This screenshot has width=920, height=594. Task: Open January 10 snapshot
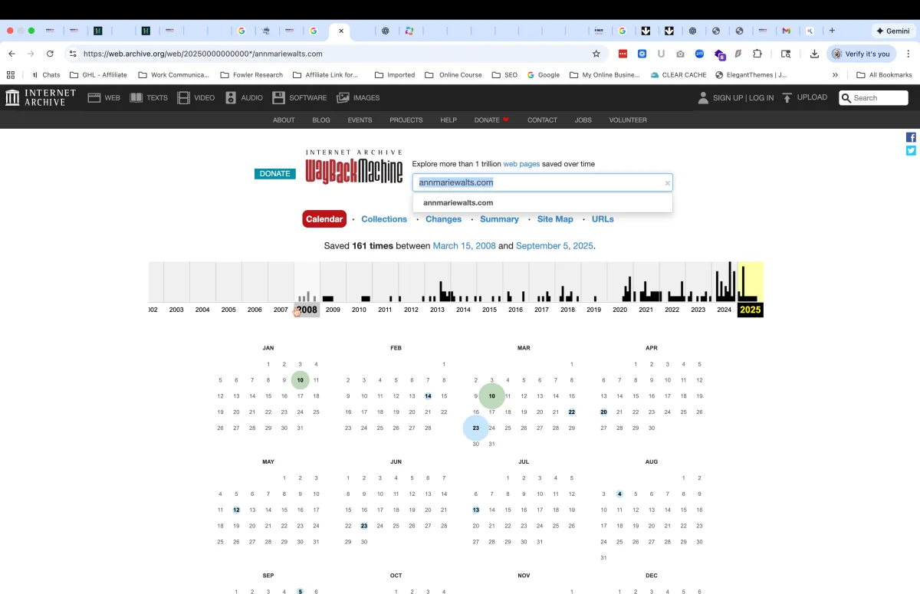click(300, 380)
